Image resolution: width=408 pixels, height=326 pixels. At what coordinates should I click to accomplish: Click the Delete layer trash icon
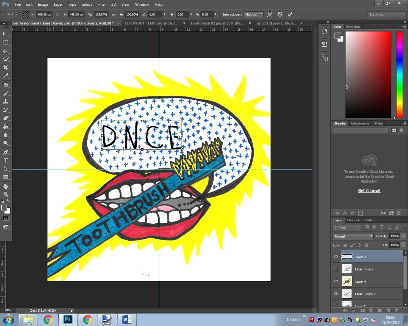click(396, 311)
